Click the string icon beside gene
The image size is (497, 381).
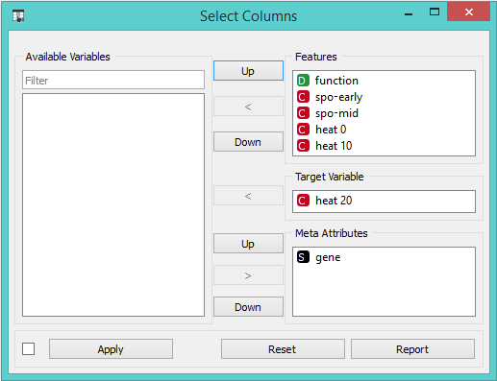click(303, 257)
